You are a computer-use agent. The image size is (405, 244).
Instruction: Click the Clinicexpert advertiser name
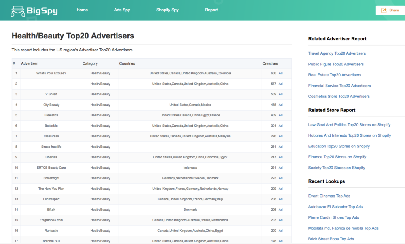(51, 199)
